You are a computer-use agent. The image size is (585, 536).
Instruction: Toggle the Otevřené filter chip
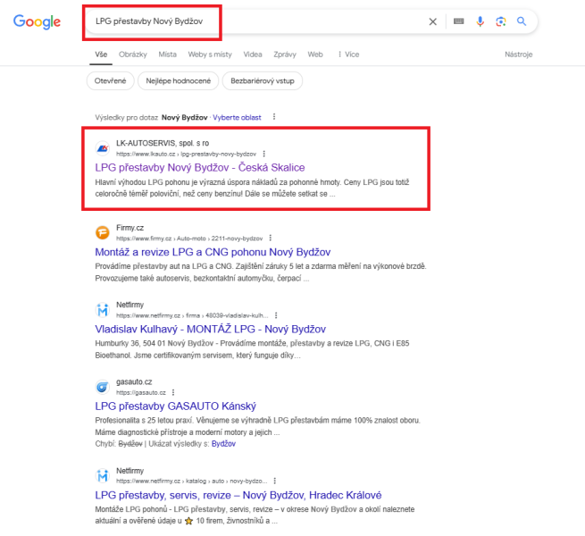tap(110, 81)
